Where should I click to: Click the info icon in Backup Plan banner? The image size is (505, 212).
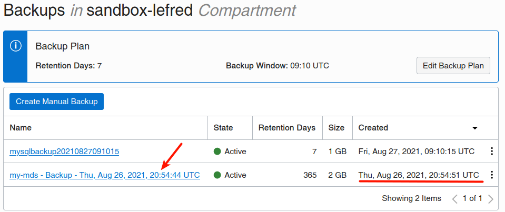click(15, 46)
